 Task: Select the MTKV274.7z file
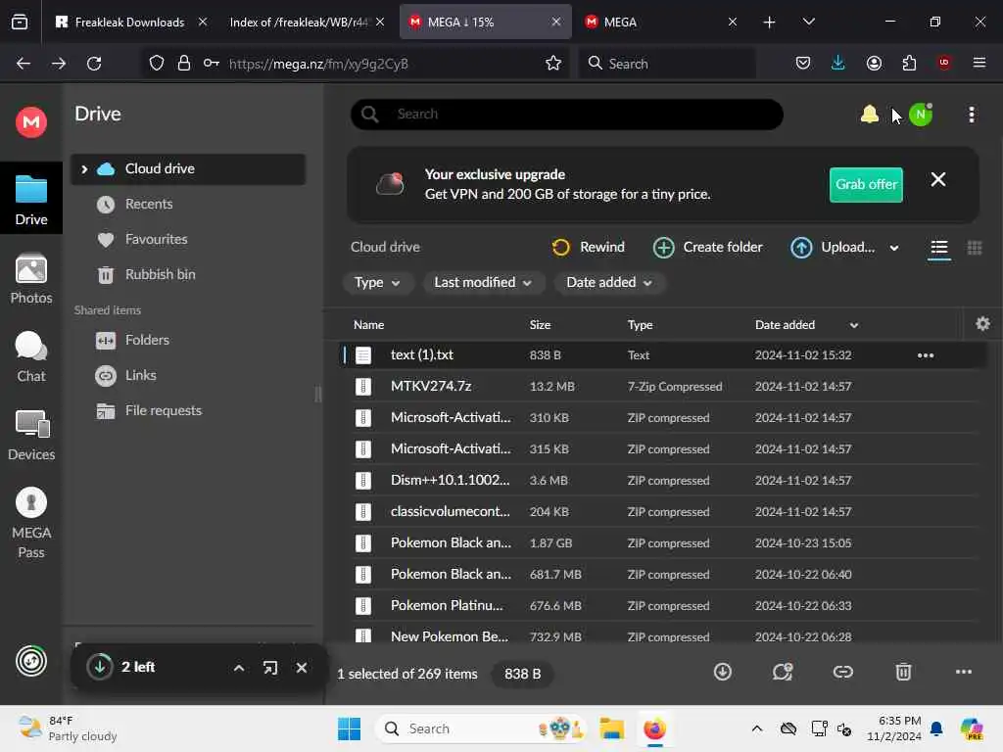[665, 386]
